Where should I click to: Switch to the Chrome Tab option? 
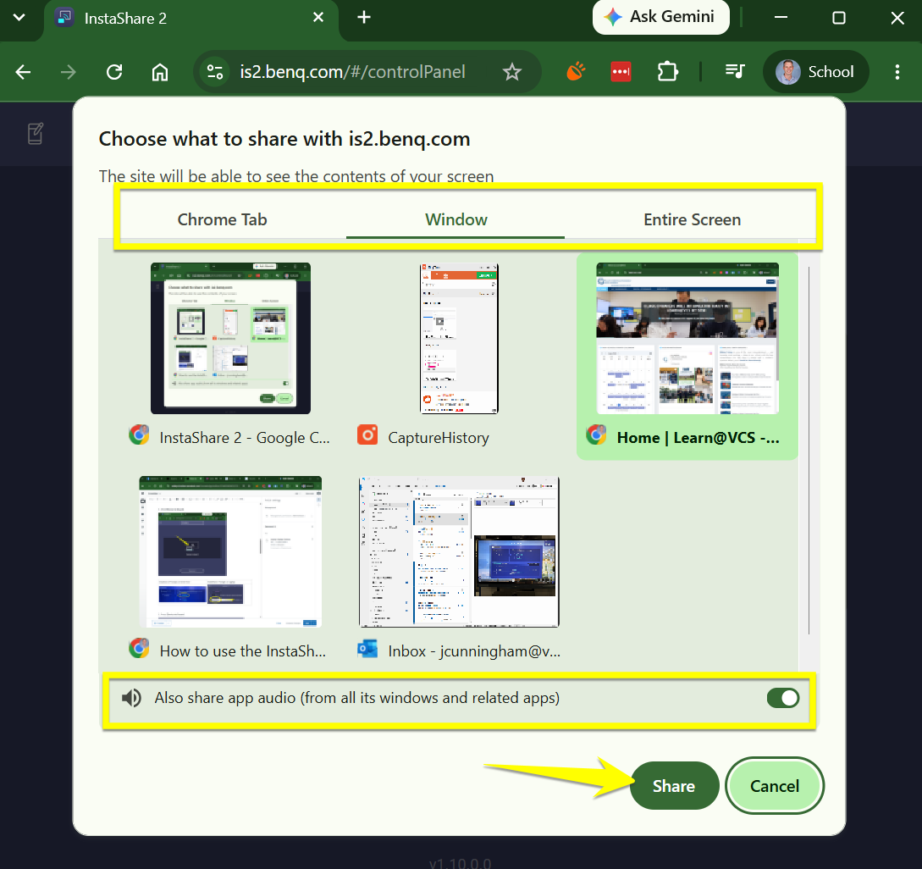click(223, 219)
